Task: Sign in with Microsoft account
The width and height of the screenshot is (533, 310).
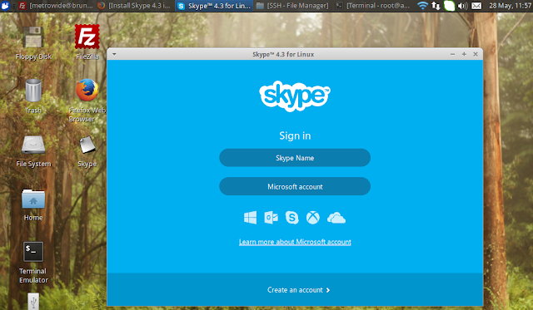Action: [x=295, y=186]
